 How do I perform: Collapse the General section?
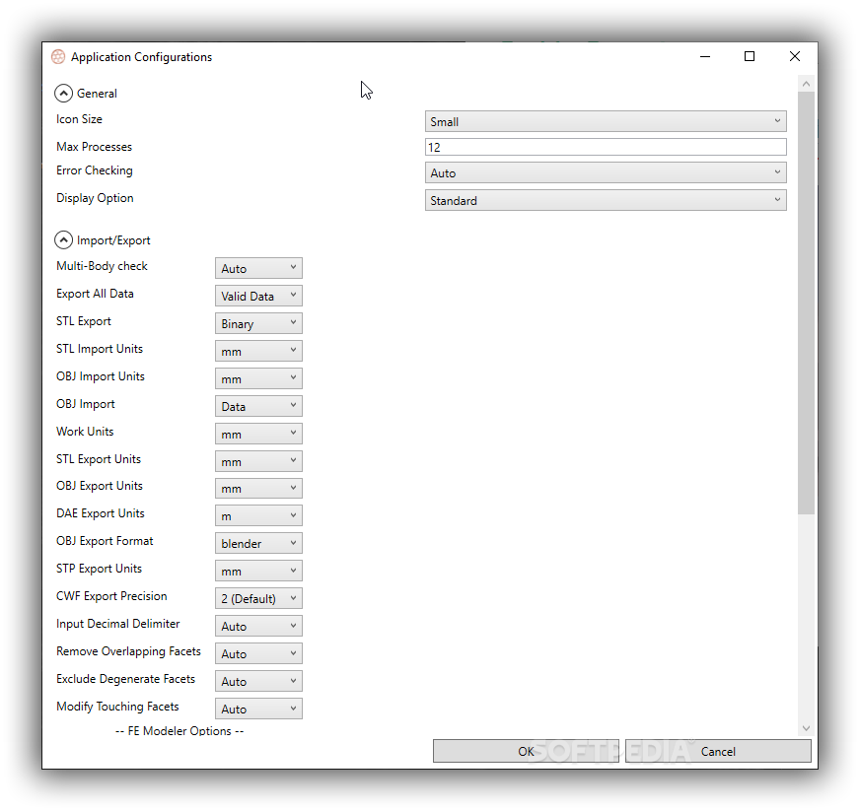64,94
